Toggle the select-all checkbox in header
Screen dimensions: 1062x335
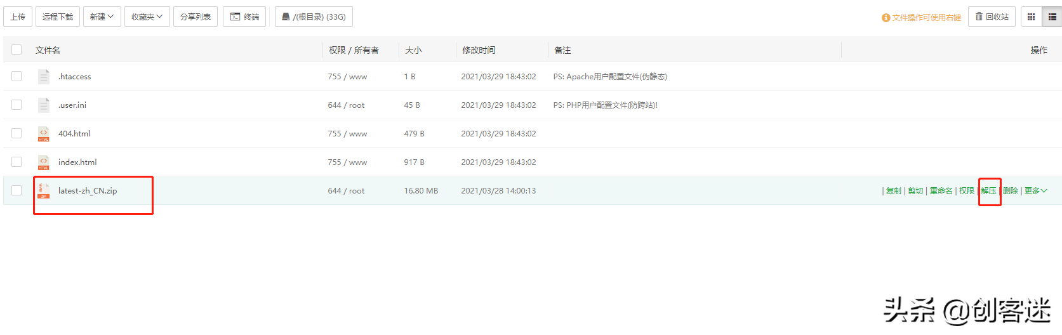17,49
